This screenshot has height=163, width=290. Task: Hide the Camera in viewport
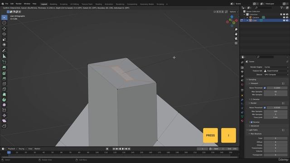[284, 17]
